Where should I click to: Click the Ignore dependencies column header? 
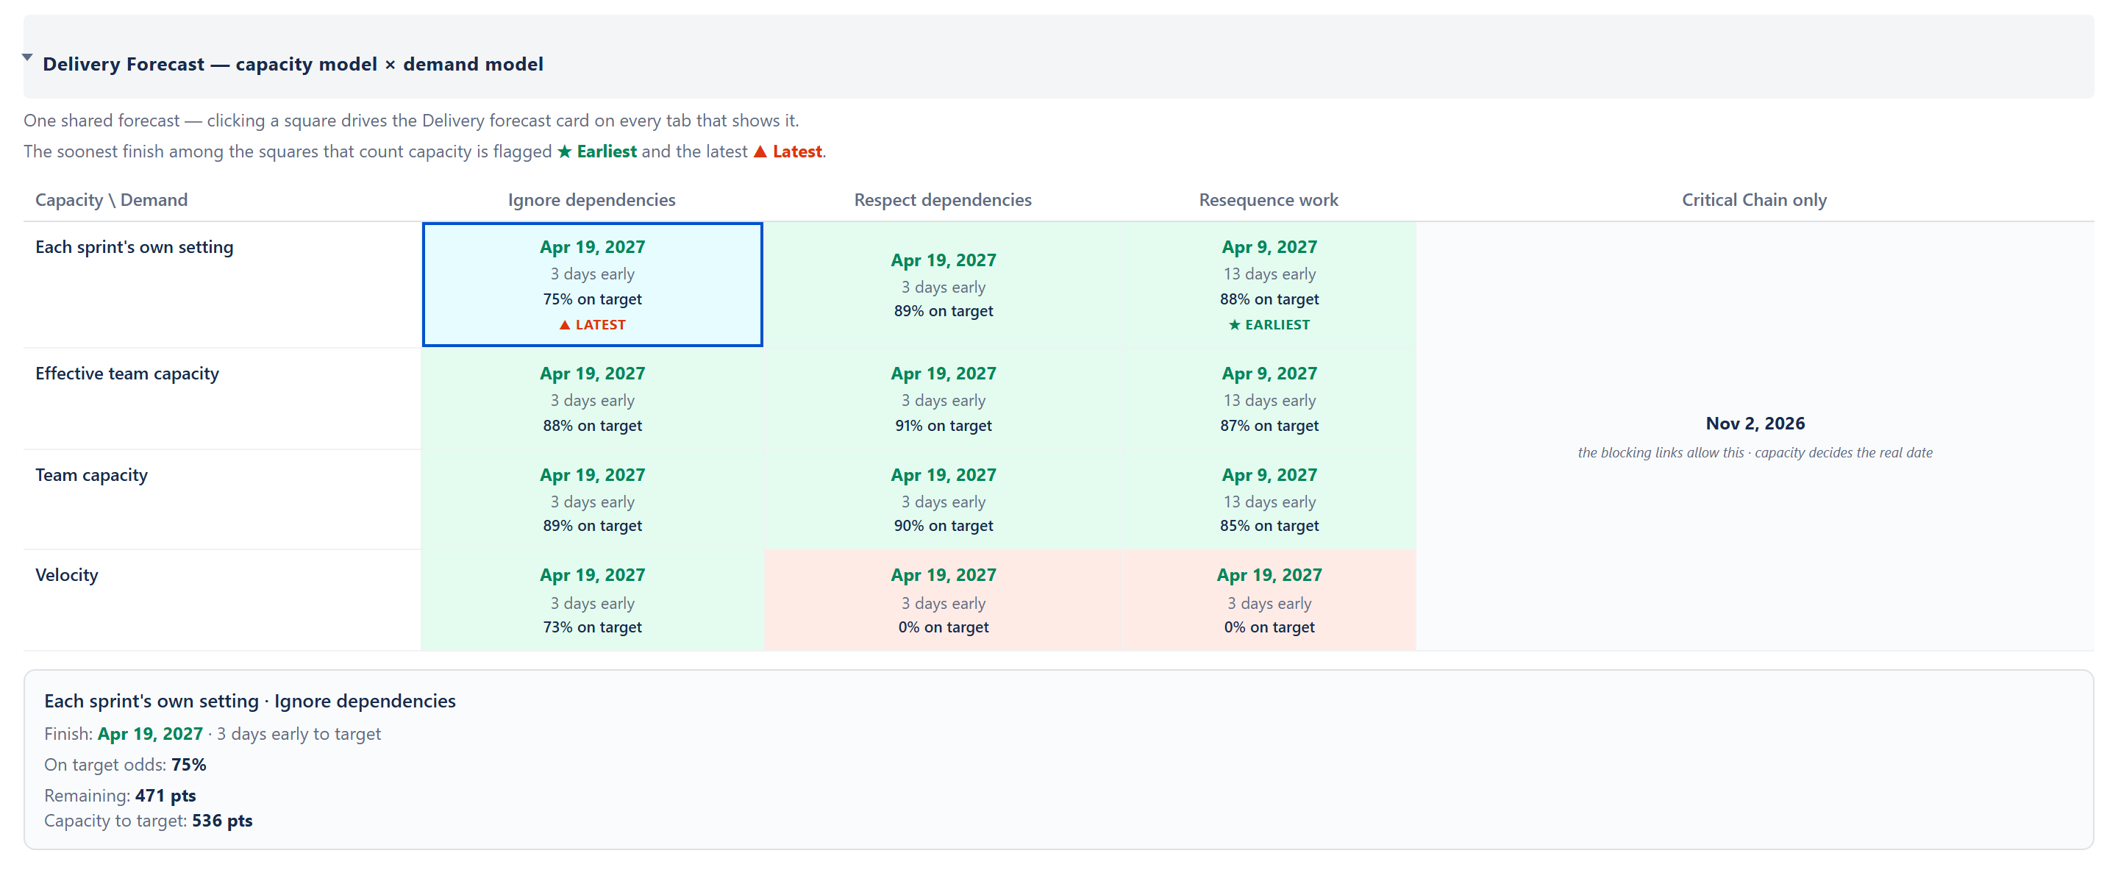tap(591, 200)
